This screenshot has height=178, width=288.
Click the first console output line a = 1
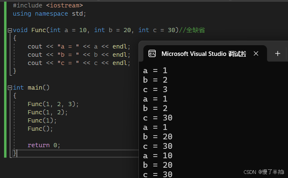[x=155, y=71]
